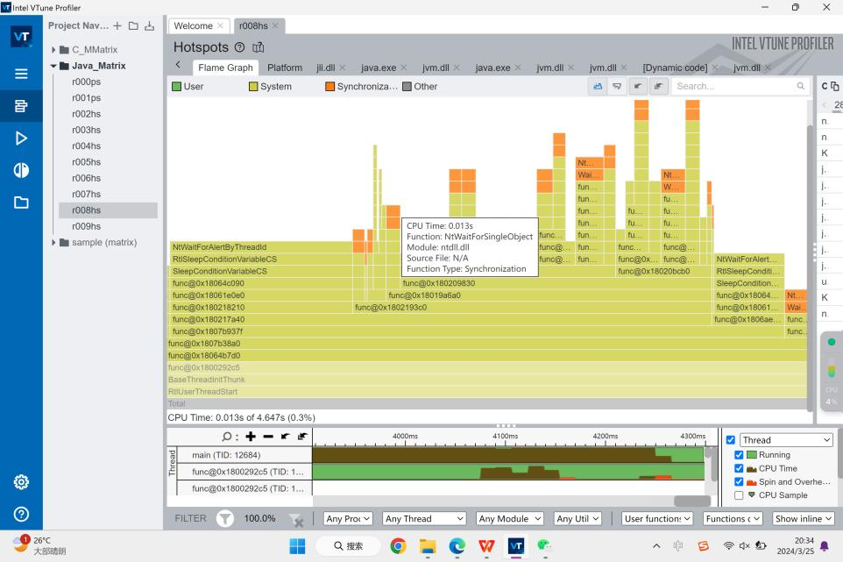The image size is (843, 562).
Task: Open the Windows Start button
Action: 297,546
